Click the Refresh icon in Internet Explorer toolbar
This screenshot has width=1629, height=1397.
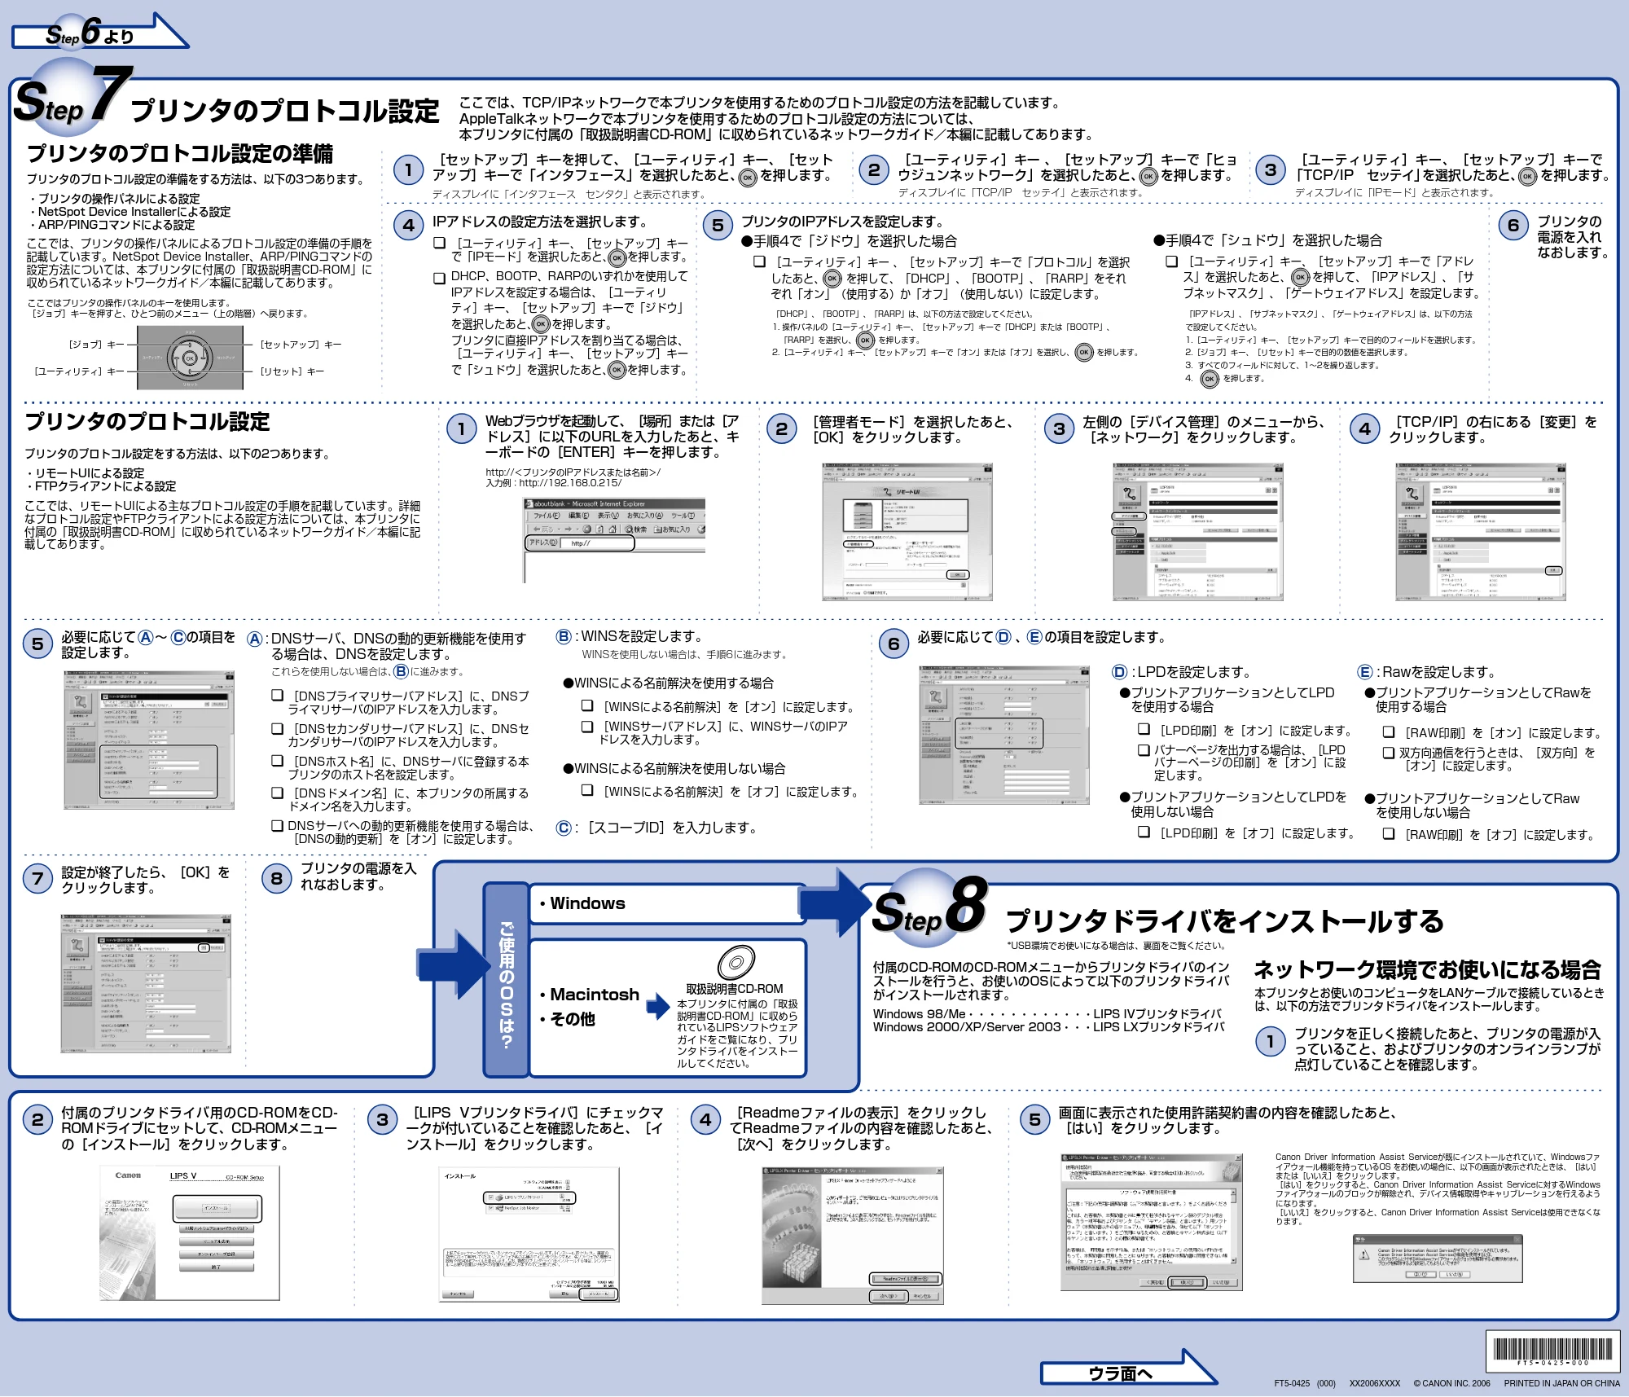[599, 529]
